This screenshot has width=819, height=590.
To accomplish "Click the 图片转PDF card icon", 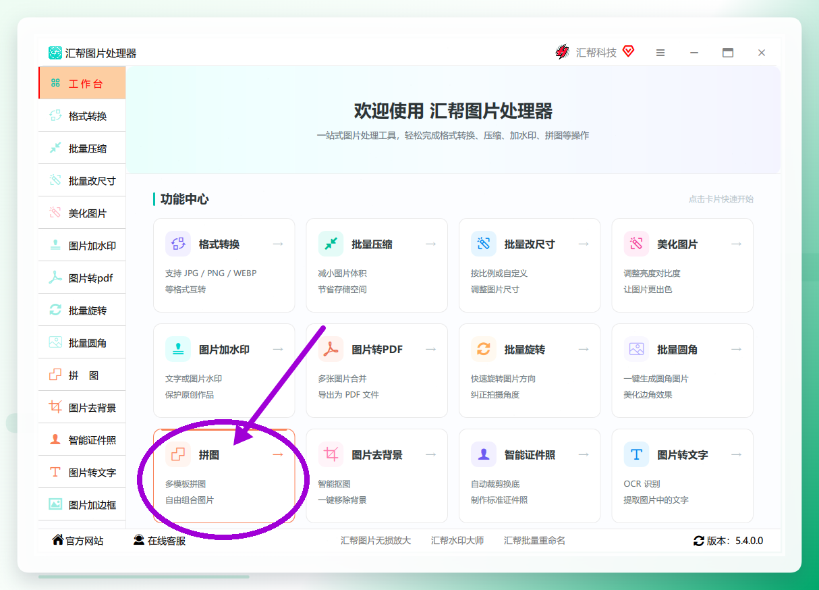I will (331, 349).
